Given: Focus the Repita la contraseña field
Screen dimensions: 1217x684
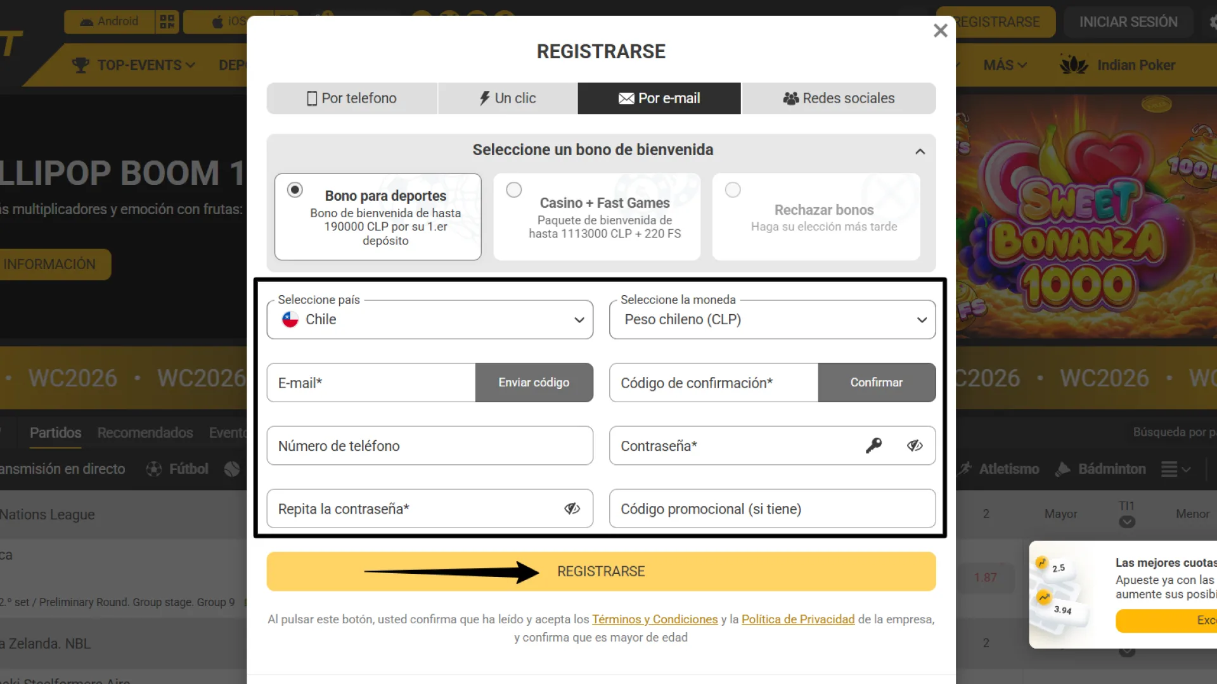Looking at the screenshot, I should 430,509.
